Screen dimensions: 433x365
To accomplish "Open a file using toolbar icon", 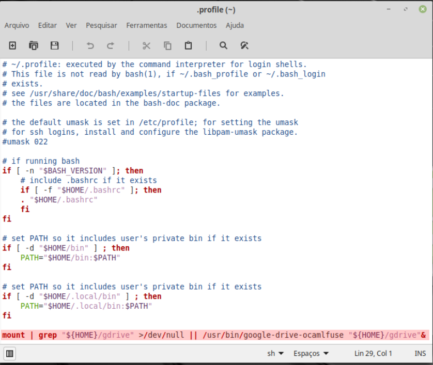I will pyautogui.click(x=34, y=45).
